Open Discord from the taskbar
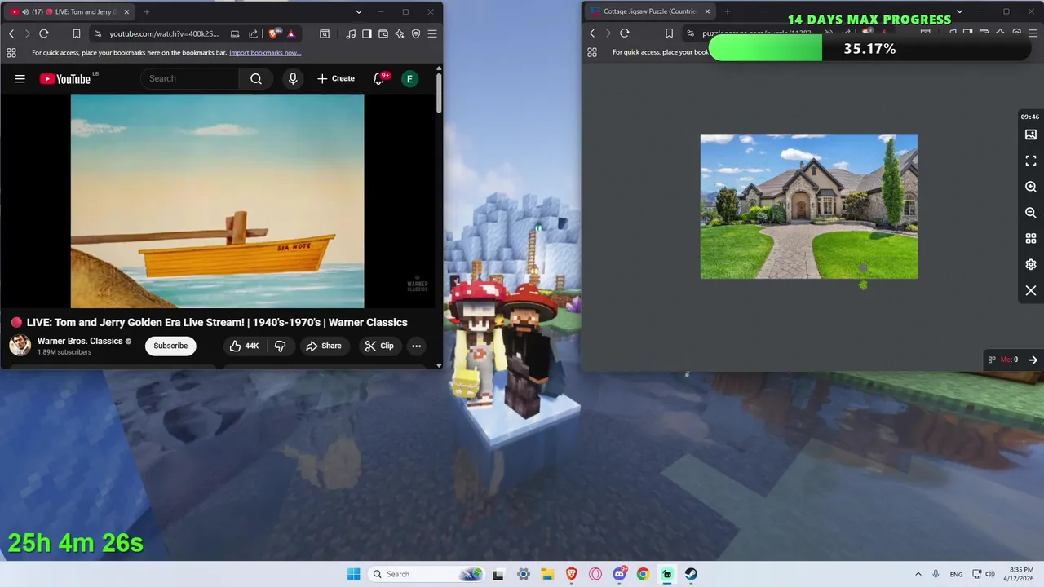Screen dimensions: 1044x587 [x=619, y=574]
